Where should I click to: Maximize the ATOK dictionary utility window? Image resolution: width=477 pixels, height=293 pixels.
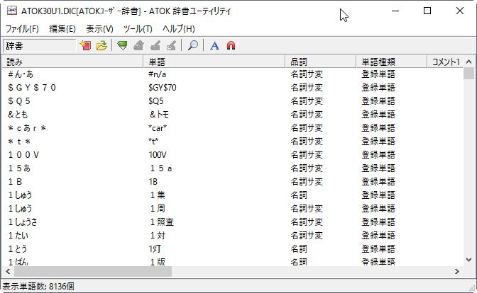point(427,11)
